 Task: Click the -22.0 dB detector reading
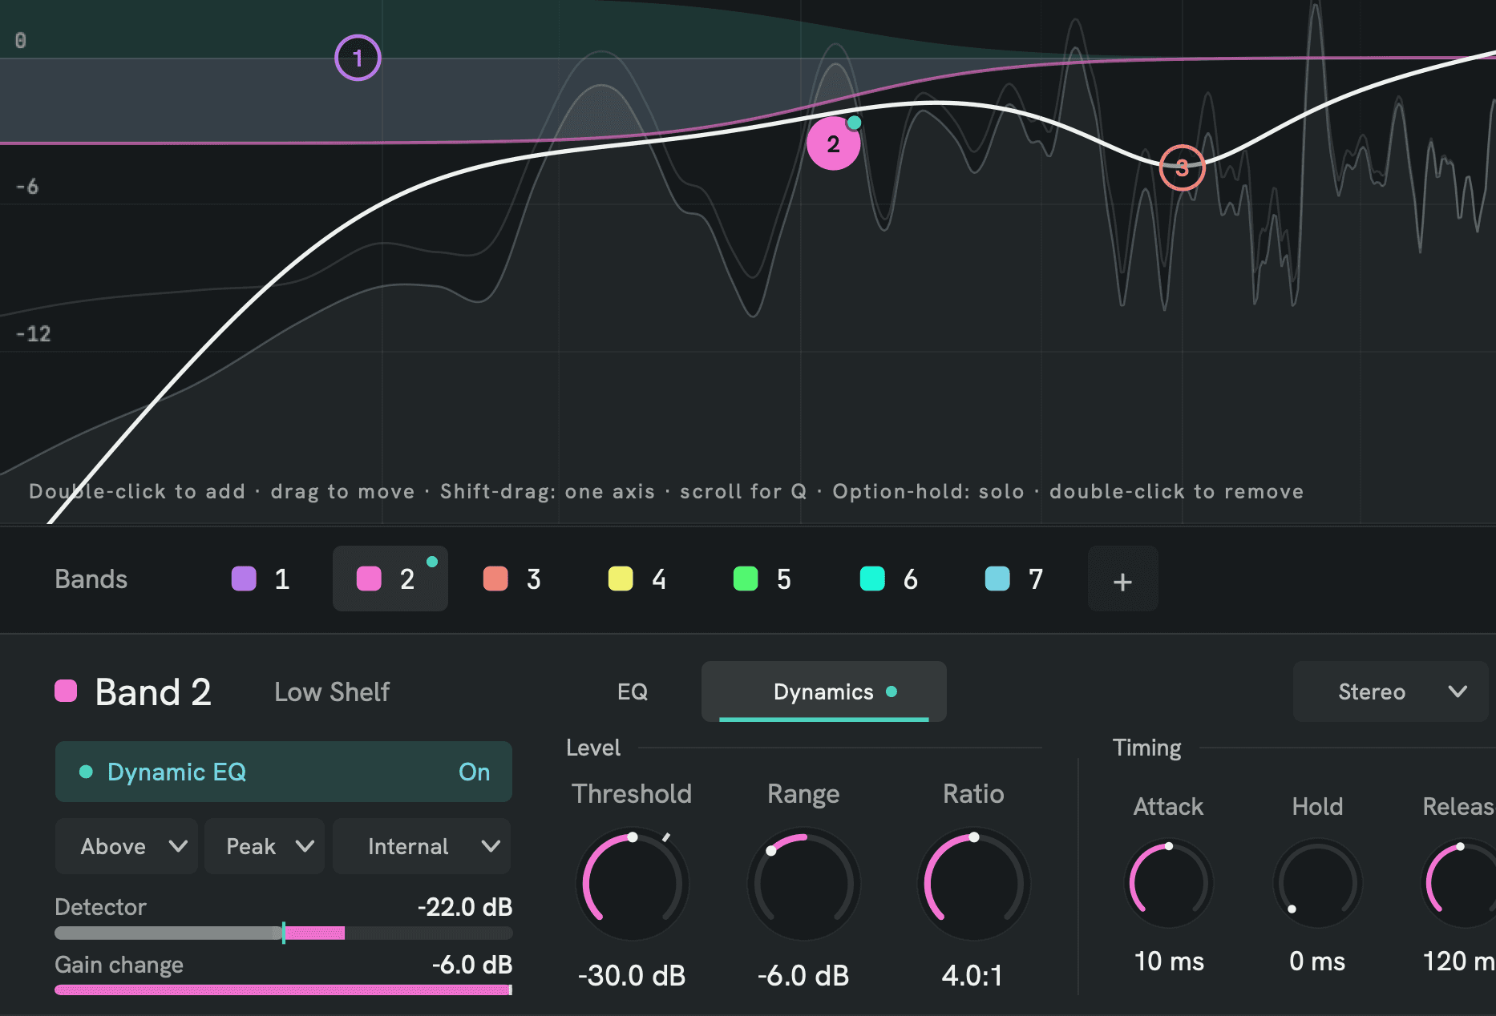click(x=465, y=907)
